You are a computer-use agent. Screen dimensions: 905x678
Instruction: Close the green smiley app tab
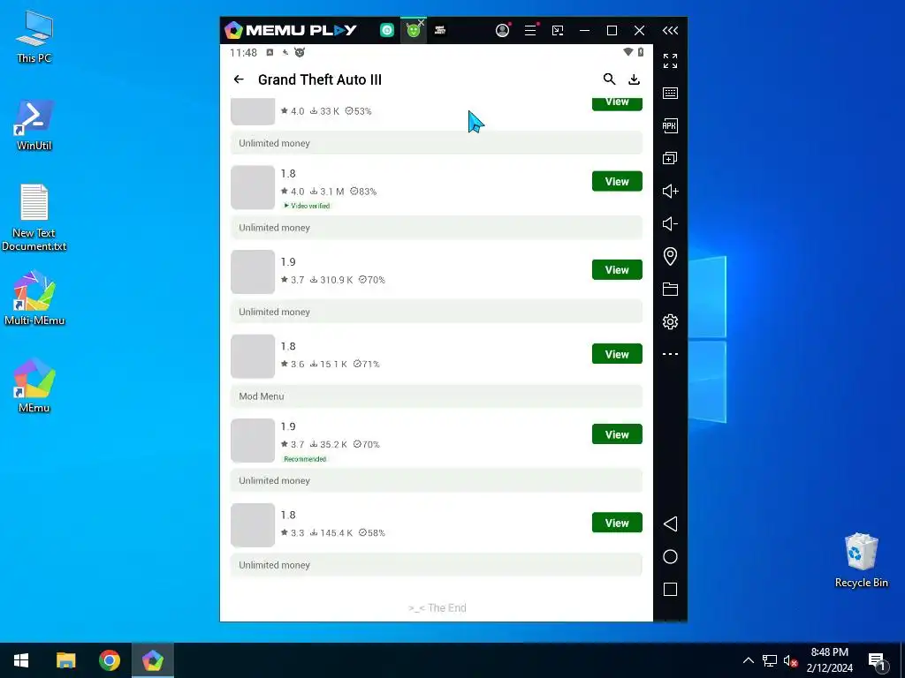[422, 22]
